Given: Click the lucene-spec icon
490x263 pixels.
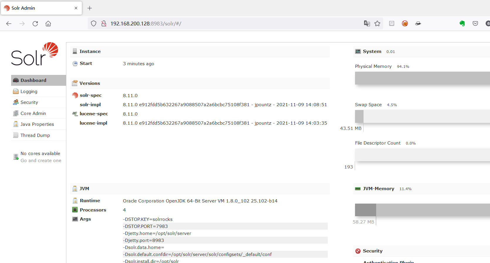Looking at the screenshot, I should [x=75, y=114].
